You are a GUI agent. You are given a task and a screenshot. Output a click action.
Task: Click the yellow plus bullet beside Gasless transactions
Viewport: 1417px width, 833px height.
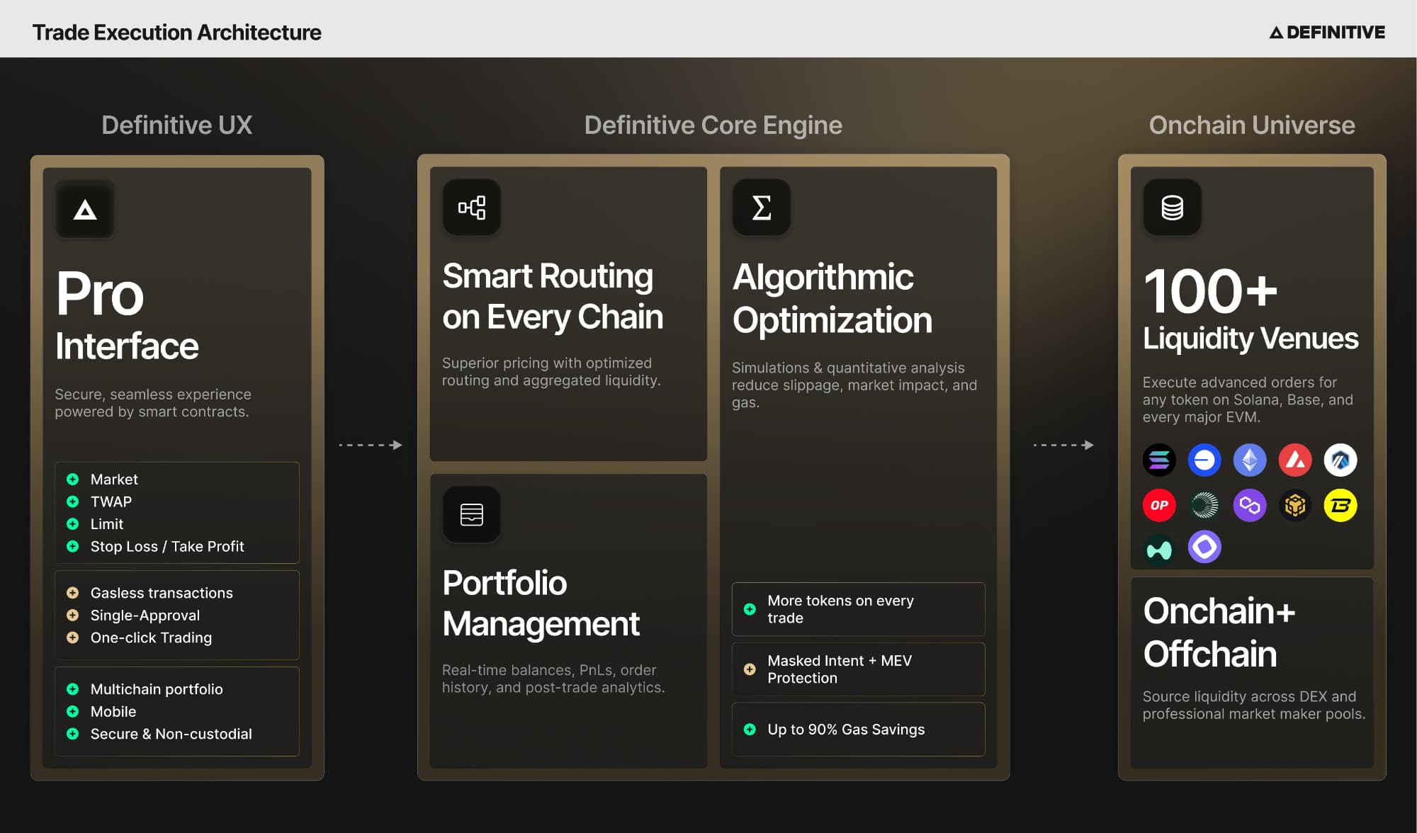coord(72,593)
